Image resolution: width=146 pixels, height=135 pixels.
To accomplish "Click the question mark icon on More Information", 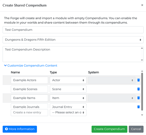I will (6, 129).
